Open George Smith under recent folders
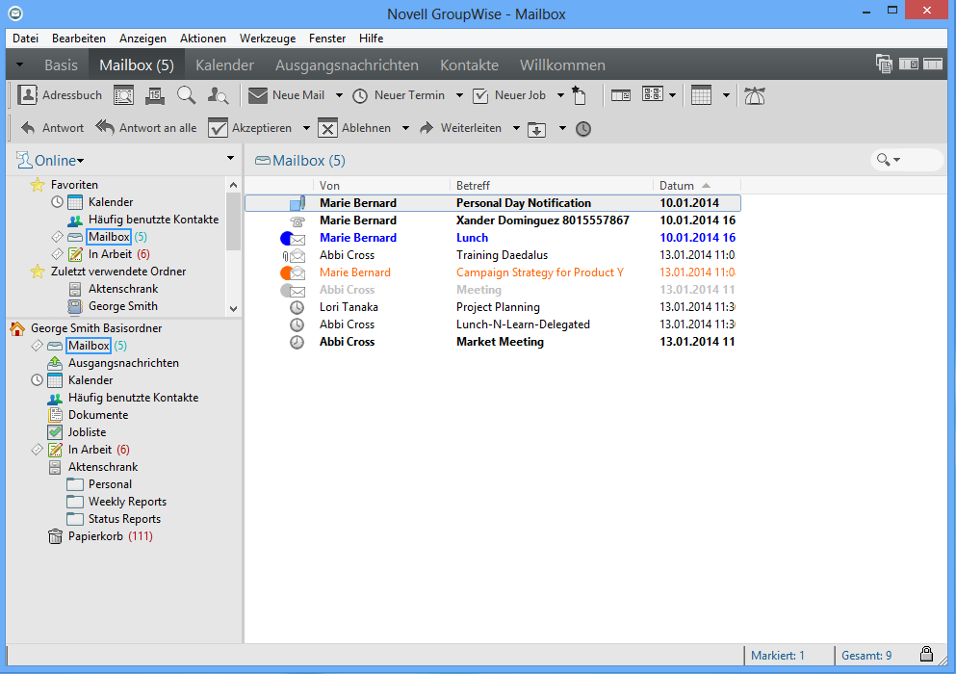The width and height of the screenshot is (956, 674). [122, 306]
